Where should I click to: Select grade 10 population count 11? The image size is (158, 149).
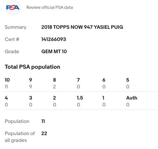pos(6,87)
